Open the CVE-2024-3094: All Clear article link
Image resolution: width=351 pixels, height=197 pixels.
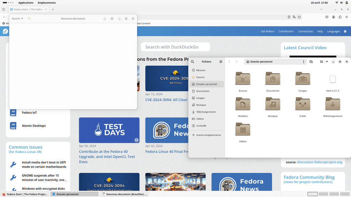(166, 100)
